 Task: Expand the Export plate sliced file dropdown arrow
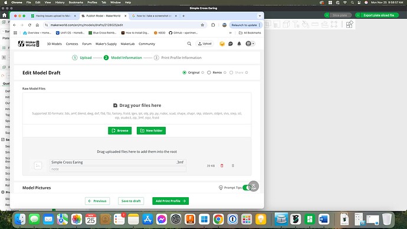pyautogui.click(x=357, y=15)
